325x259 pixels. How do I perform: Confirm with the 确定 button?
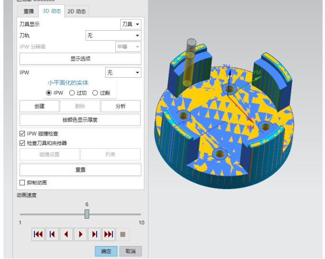point(106,251)
